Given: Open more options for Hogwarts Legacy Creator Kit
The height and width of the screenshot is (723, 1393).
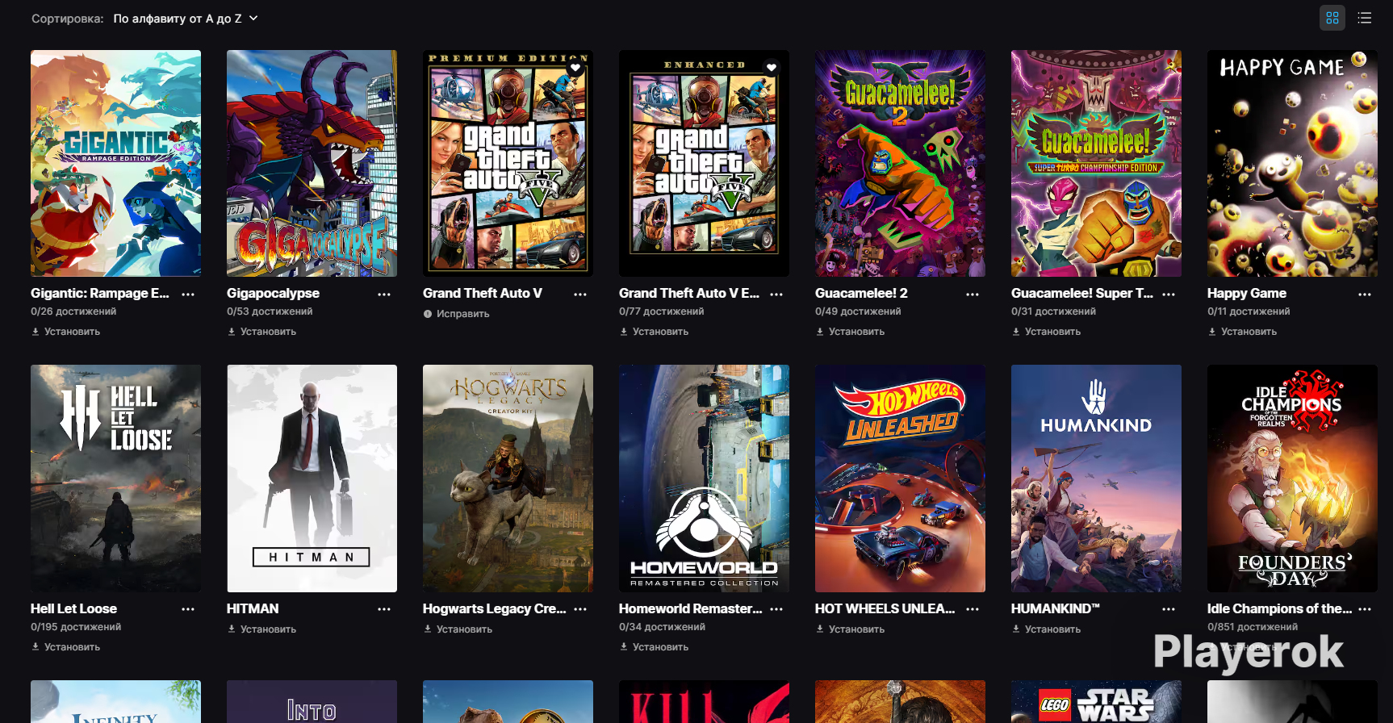Looking at the screenshot, I should point(580,609).
